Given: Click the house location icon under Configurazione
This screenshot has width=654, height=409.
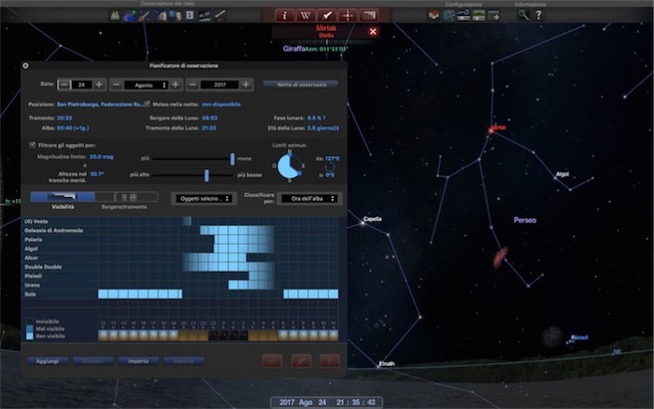Looking at the screenshot, I should [434, 16].
